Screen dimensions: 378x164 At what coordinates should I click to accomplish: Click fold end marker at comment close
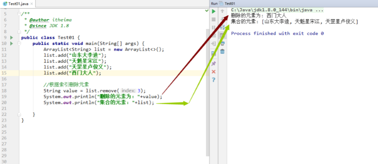[x=20, y=32]
